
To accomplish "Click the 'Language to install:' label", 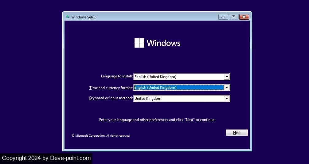I will [x=117, y=76].
